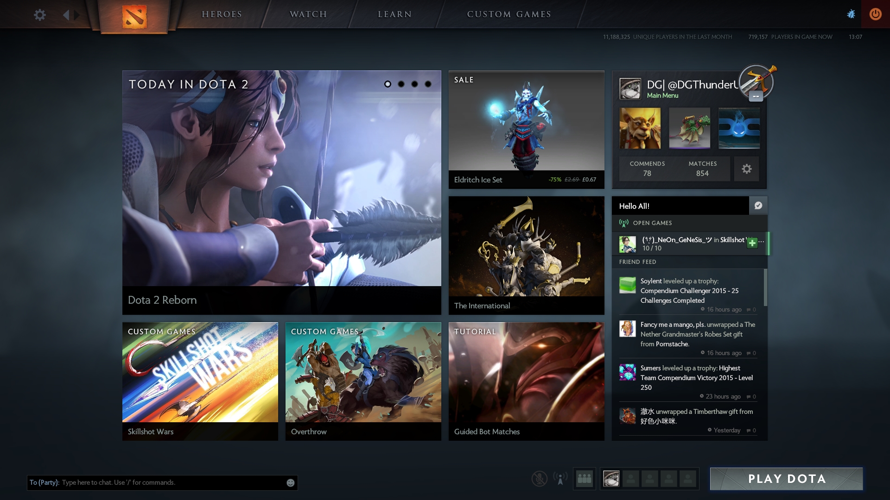Switch to Custom Games tab

[x=509, y=14]
